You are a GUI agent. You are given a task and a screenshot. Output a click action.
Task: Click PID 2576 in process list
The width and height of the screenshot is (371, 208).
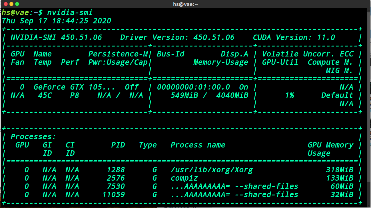pos(116,178)
